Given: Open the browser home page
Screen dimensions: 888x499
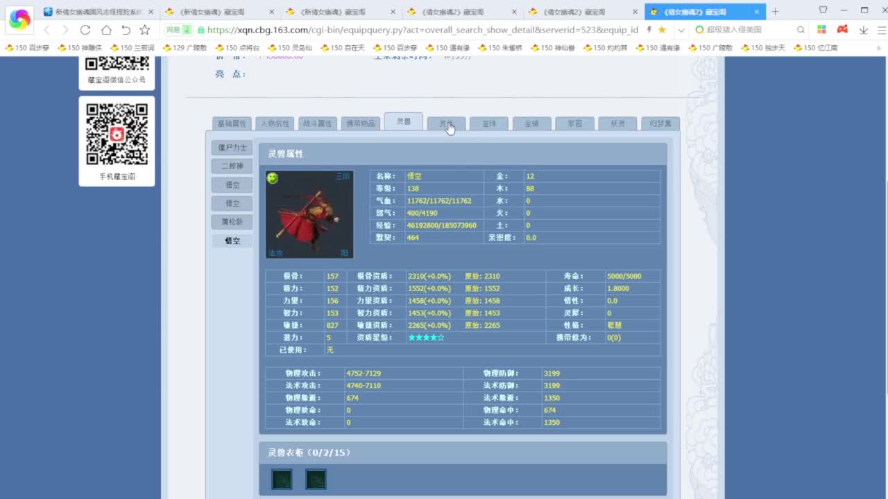Looking at the screenshot, I should 106,30.
